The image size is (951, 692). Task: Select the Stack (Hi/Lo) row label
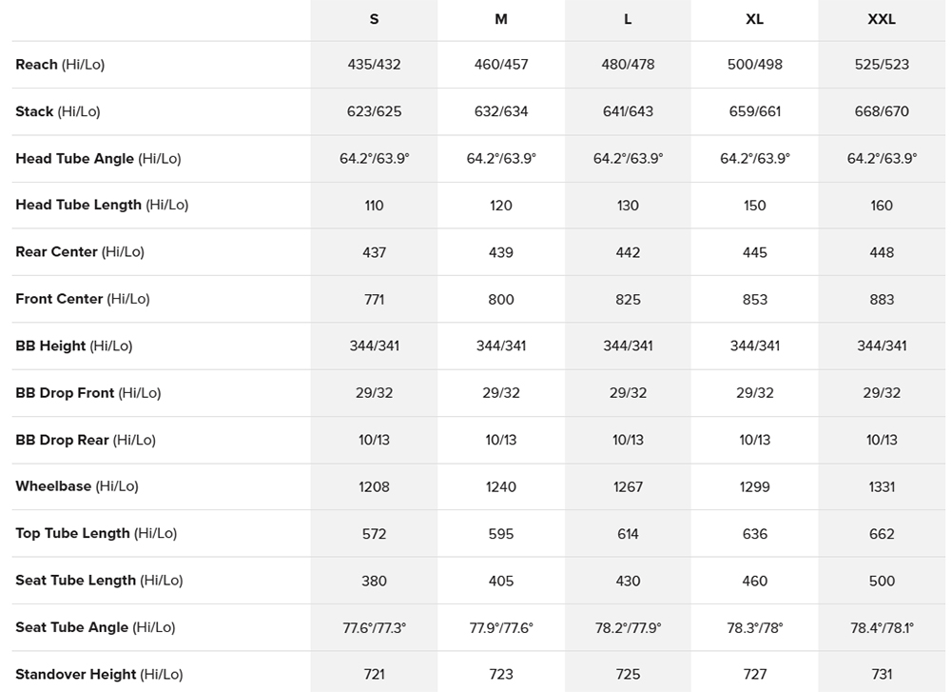57,111
